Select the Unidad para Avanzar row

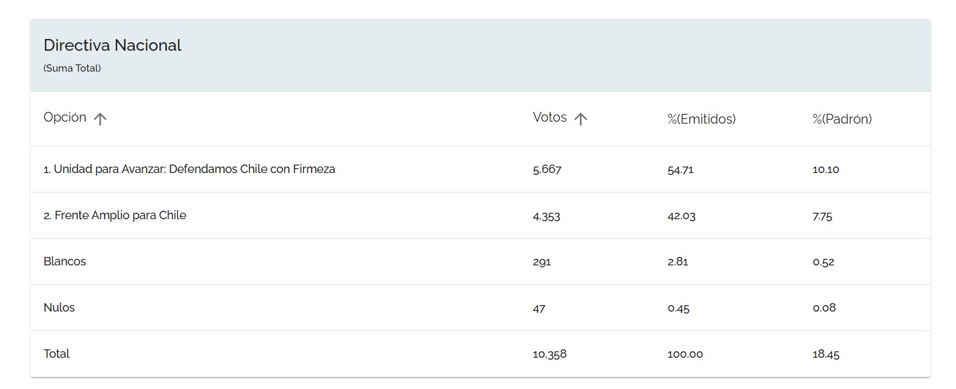point(480,169)
